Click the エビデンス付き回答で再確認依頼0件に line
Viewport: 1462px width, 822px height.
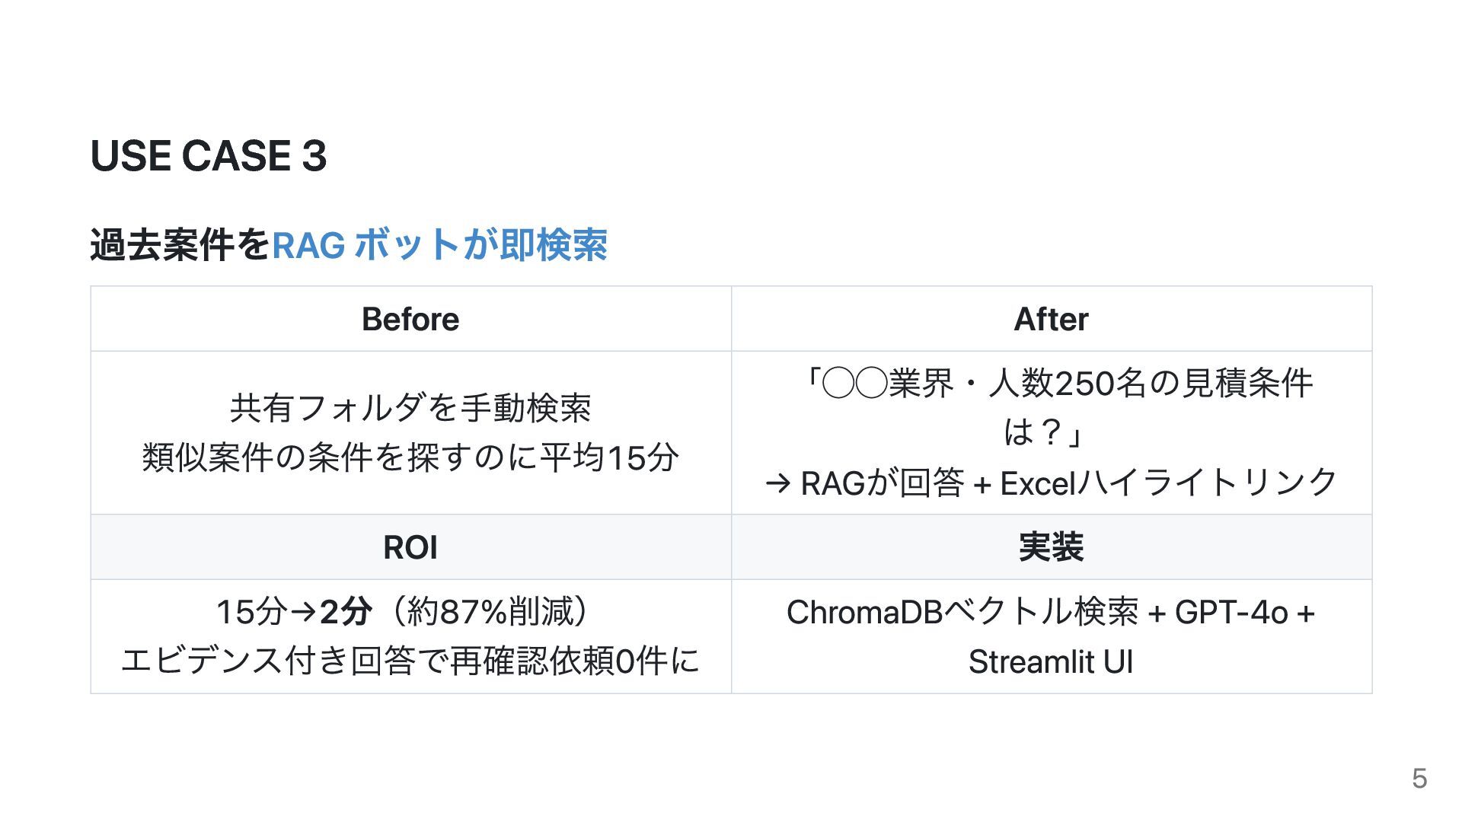[410, 661]
